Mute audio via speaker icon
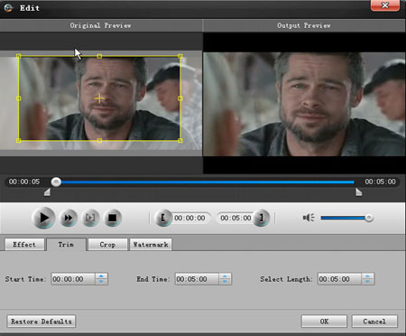Image resolution: width=406 pixels, height=336 pixels. point(309,218)
